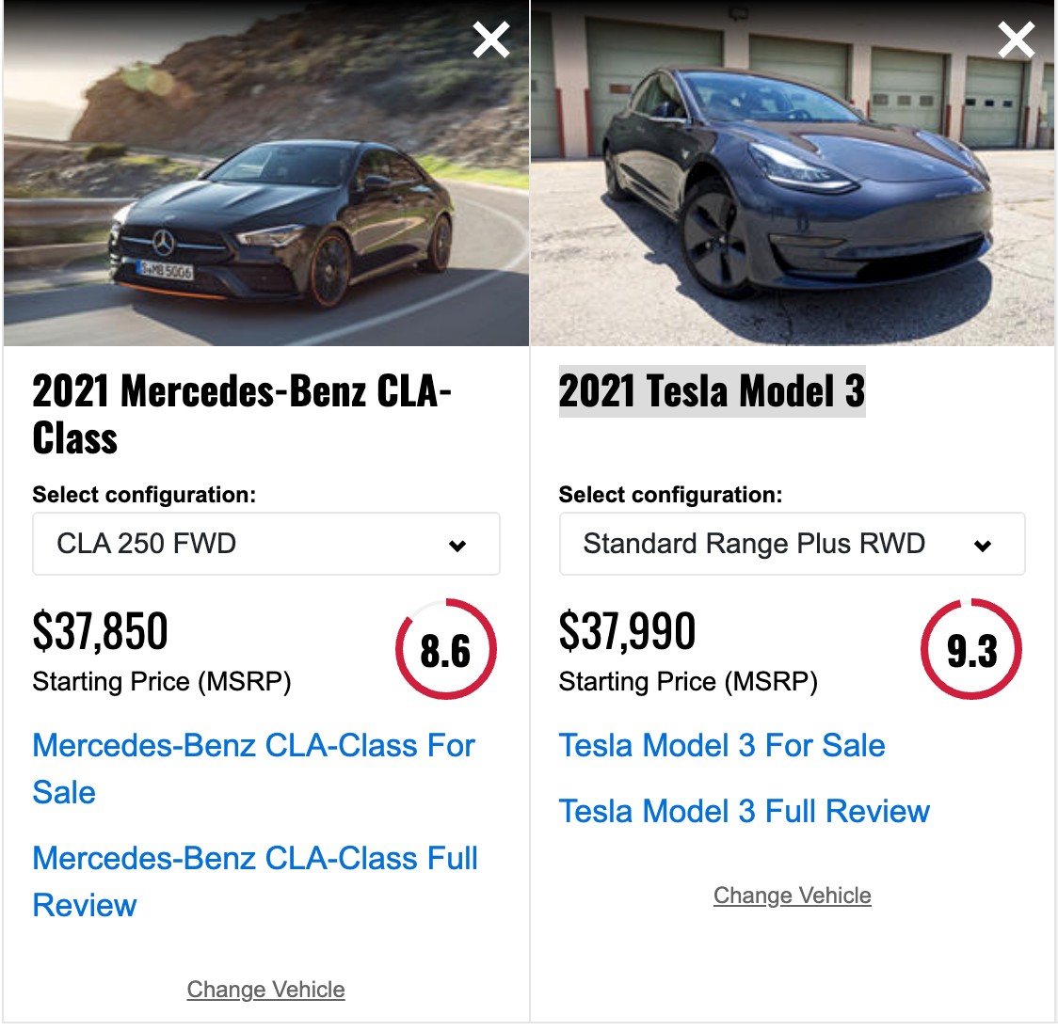Click Change Vehicle under the Mercedes card
Viewport: 1058px width, 1031px height.
click(x=265, y=990)
